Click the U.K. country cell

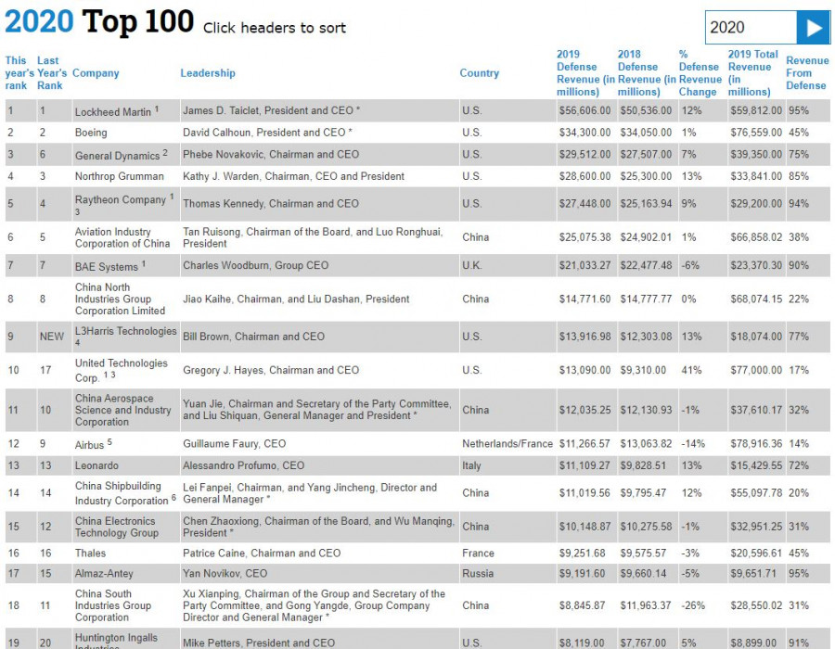(x=507, y=265)
